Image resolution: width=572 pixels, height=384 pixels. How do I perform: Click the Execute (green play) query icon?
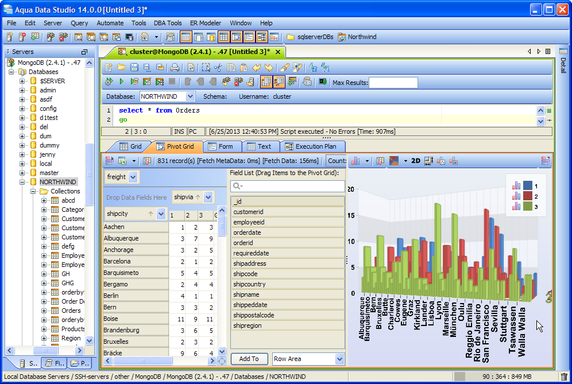click(122, 82)
